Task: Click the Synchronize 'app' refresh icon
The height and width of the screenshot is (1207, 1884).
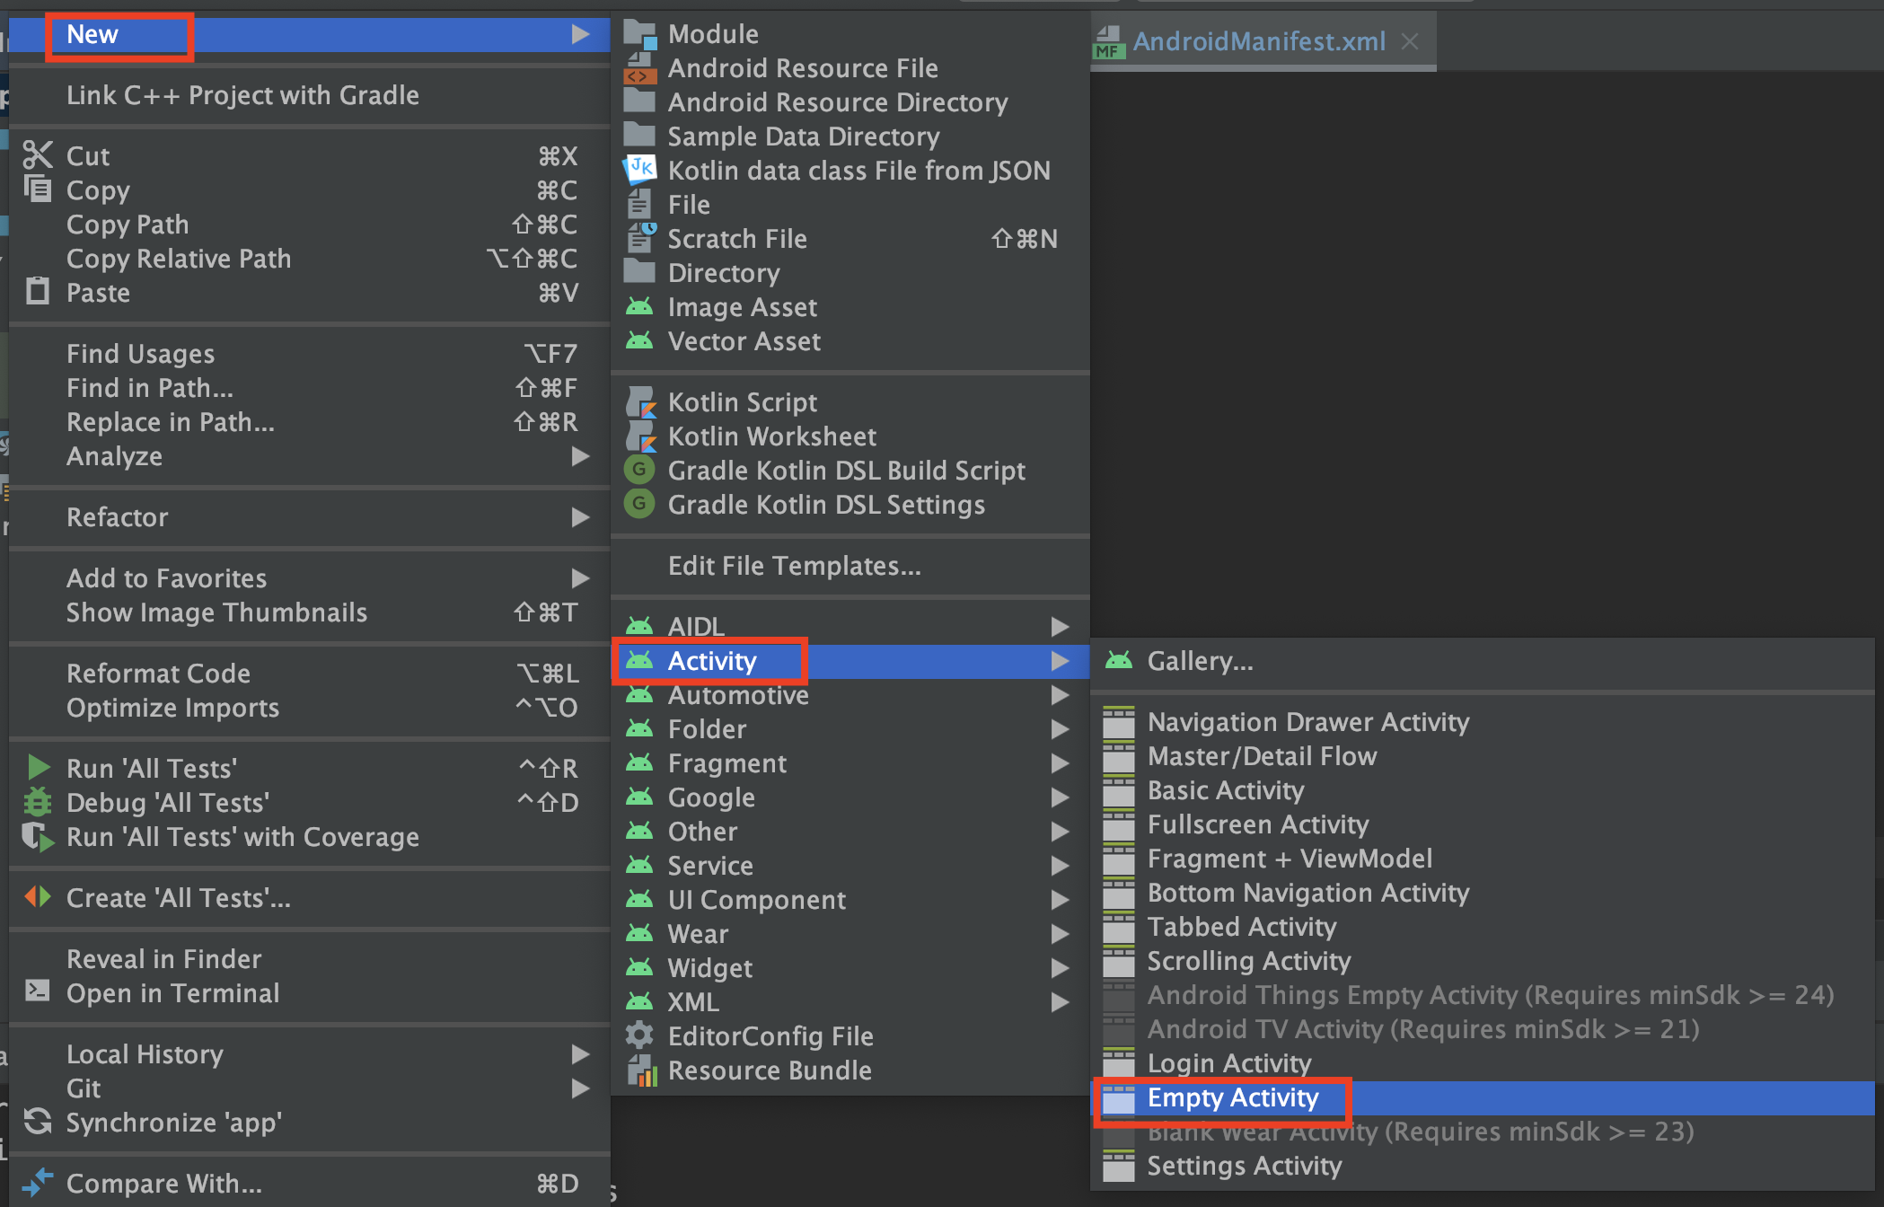Action: [x=37, y=1122]
